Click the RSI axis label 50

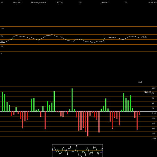point(2,41)
